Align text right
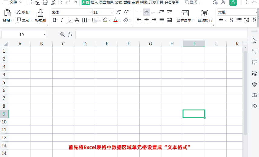 154,20
